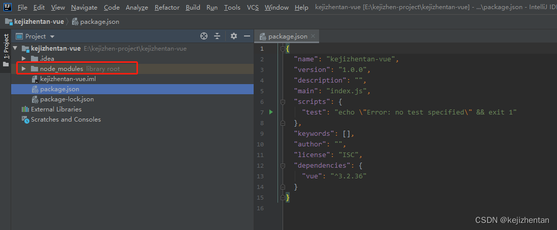
Task: Click the package-lock.json file icon
Action: tap(34, 99)
